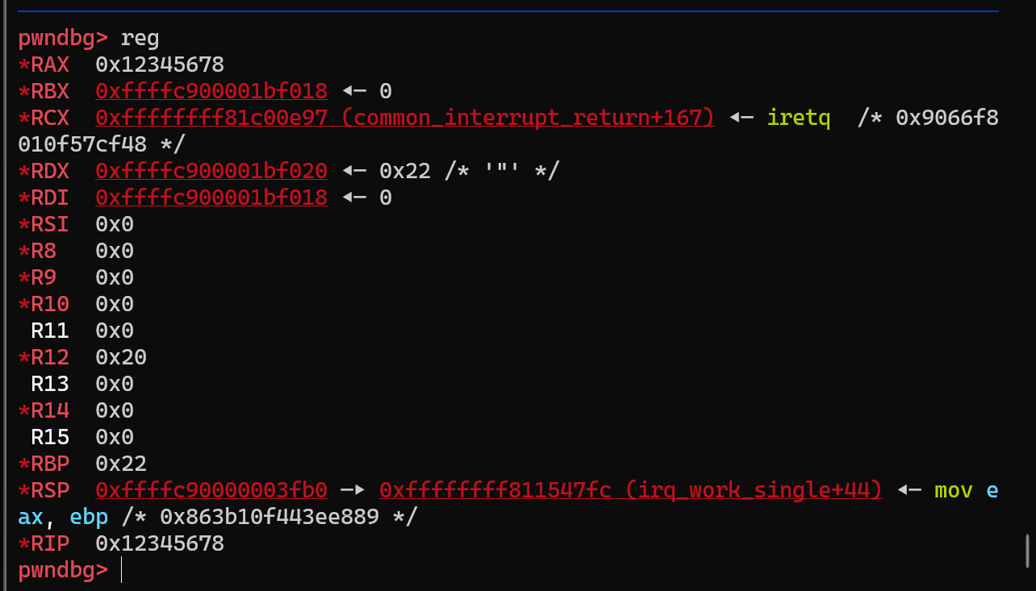Screen dimensions: 1036x591
Task: Click the *RSP register label
Action: click(44, 489)
